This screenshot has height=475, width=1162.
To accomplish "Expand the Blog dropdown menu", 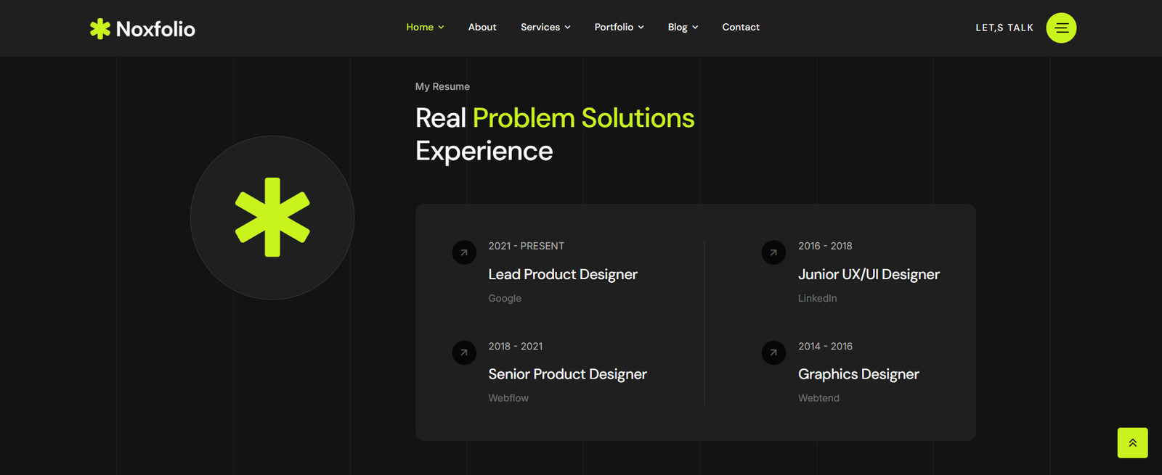I will 683,27.
